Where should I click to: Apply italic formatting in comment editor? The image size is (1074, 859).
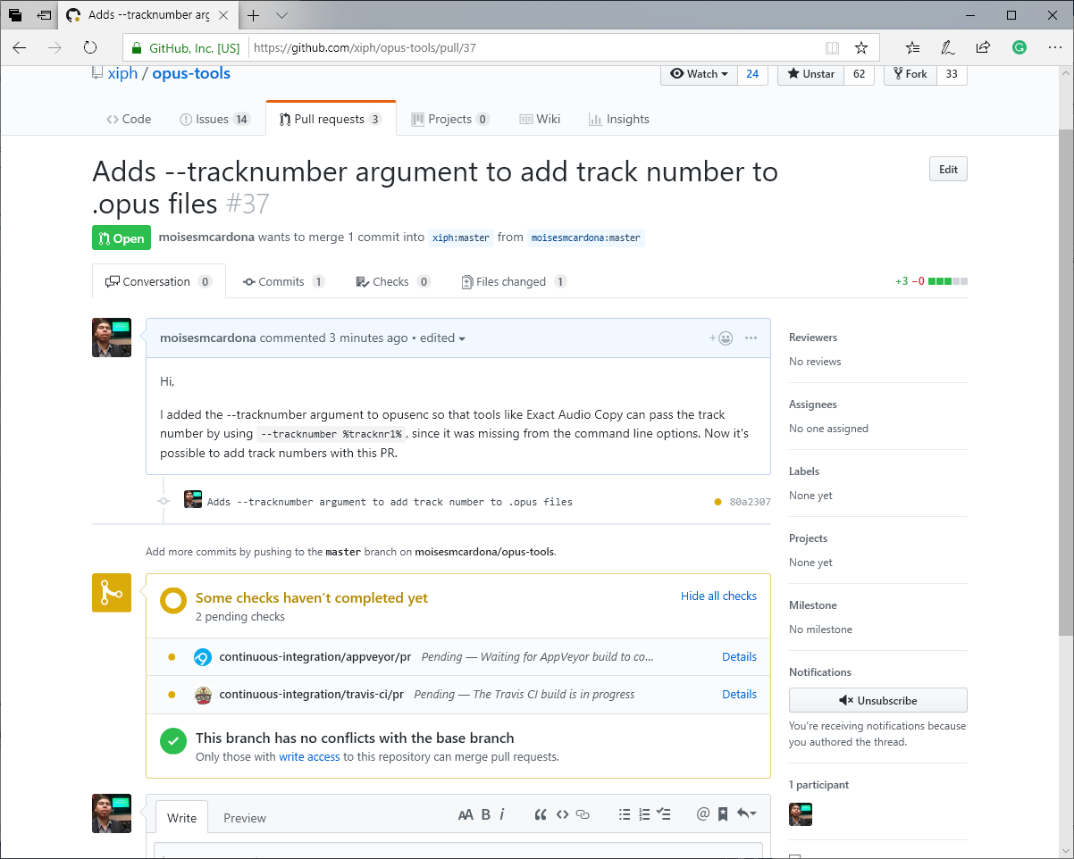(x=502, y=814)
